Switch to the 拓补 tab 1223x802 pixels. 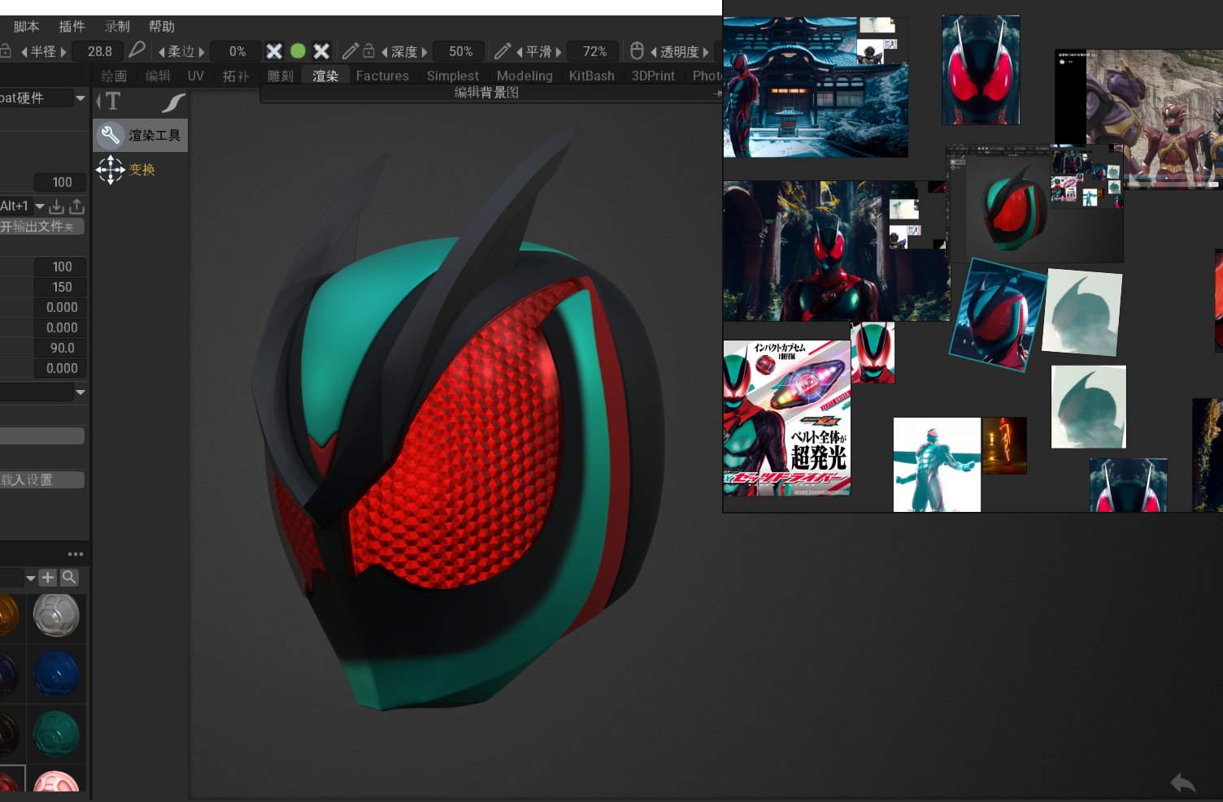[236, 76]
